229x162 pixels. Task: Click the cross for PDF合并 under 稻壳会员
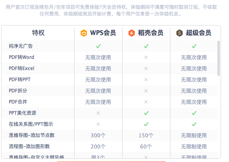[146, 102]
